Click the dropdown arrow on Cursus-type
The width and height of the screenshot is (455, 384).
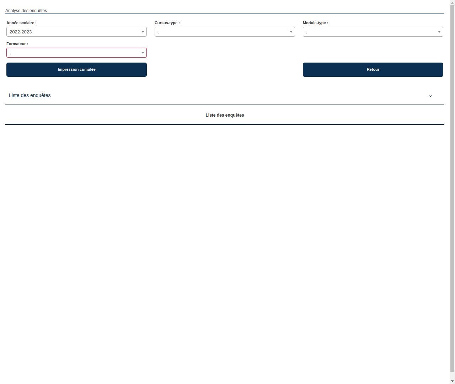pyautogui.click(x=291, y=32)
